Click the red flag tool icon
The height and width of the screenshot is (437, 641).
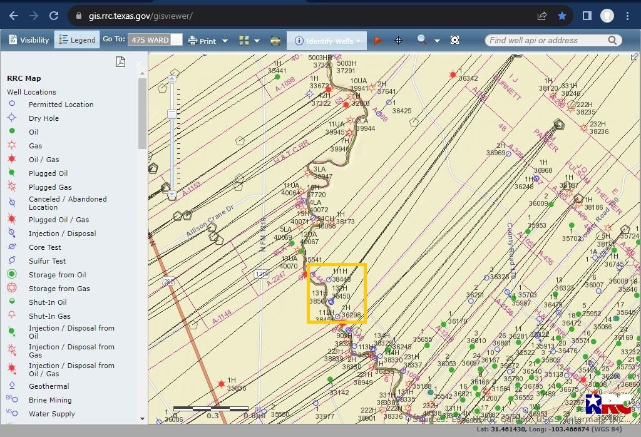377,41
